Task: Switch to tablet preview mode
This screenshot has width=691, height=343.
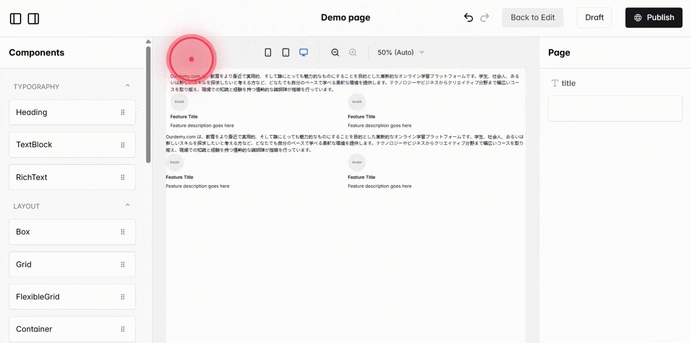Action: coord(286,52)
